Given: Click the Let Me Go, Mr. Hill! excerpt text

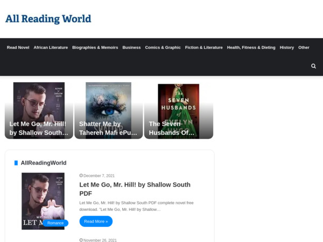Looking at the screenshot, I should pyautogui.click(x=136, y=206).
